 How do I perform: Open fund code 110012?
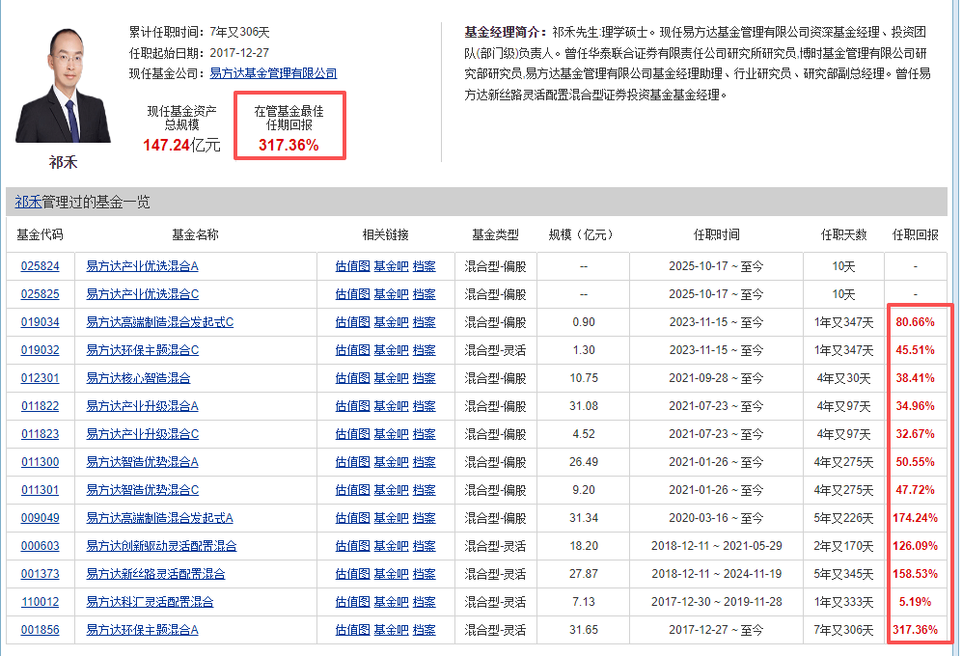coord(41,602)
